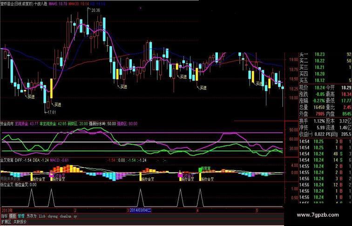This screenshot has width=352, height=226.
Task: Click the 总量 16450 volume value
Action: (319, 107)
